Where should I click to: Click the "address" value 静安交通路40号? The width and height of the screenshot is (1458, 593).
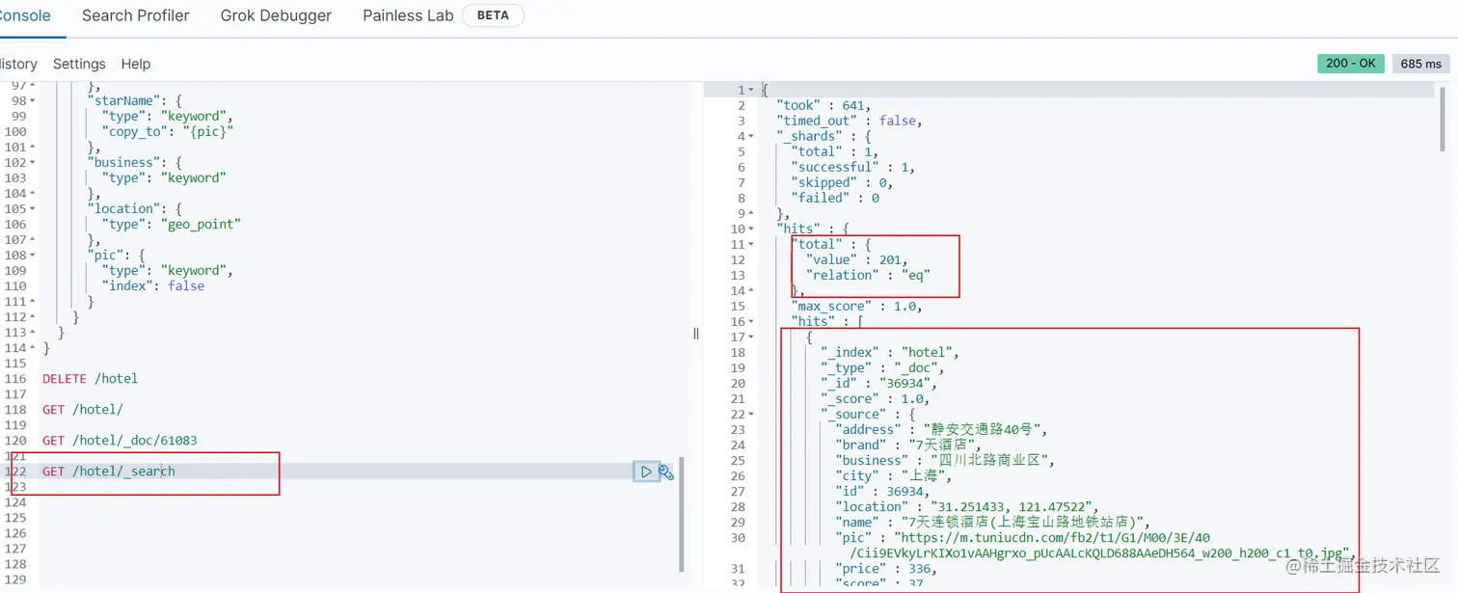coord(984,429)
